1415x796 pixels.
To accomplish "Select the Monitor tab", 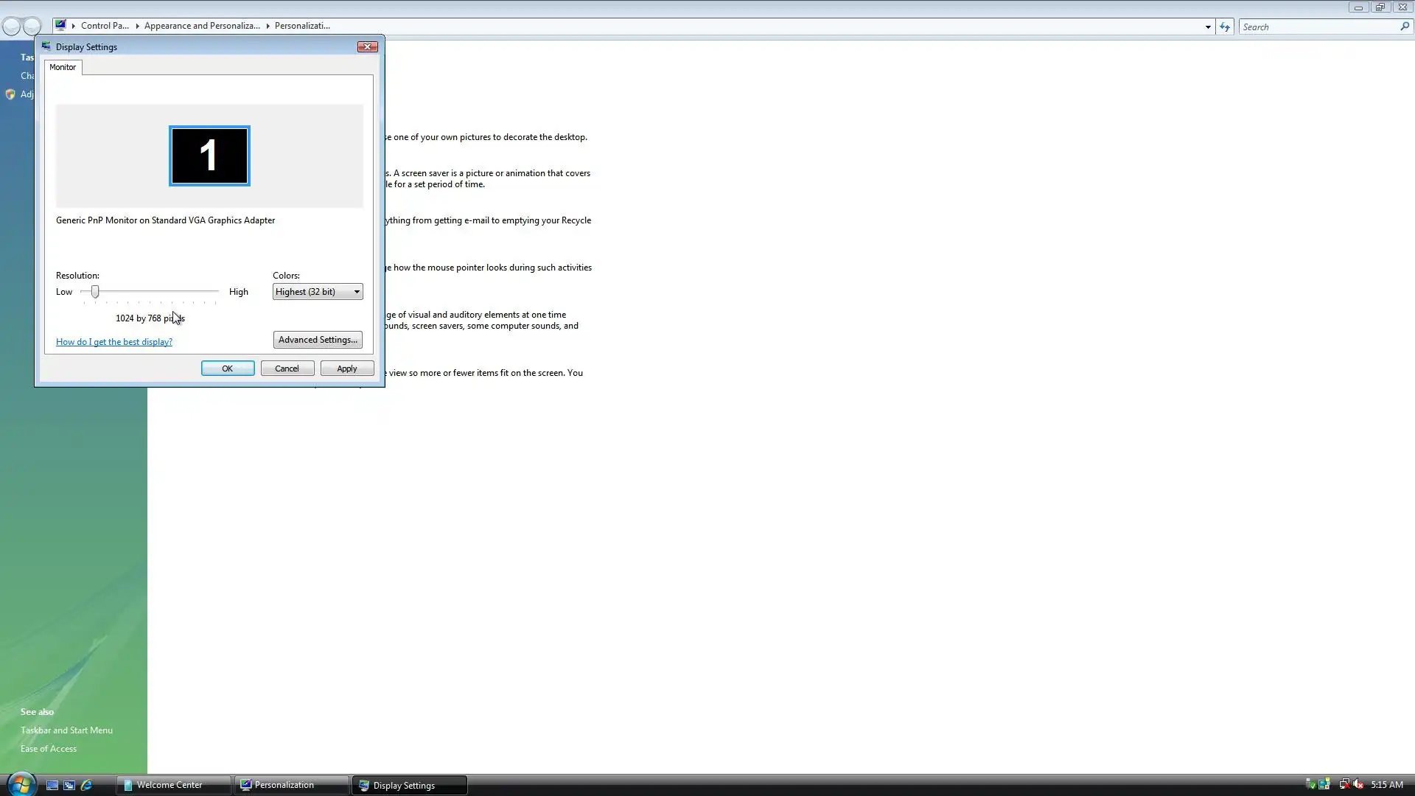I will (63, 67).
